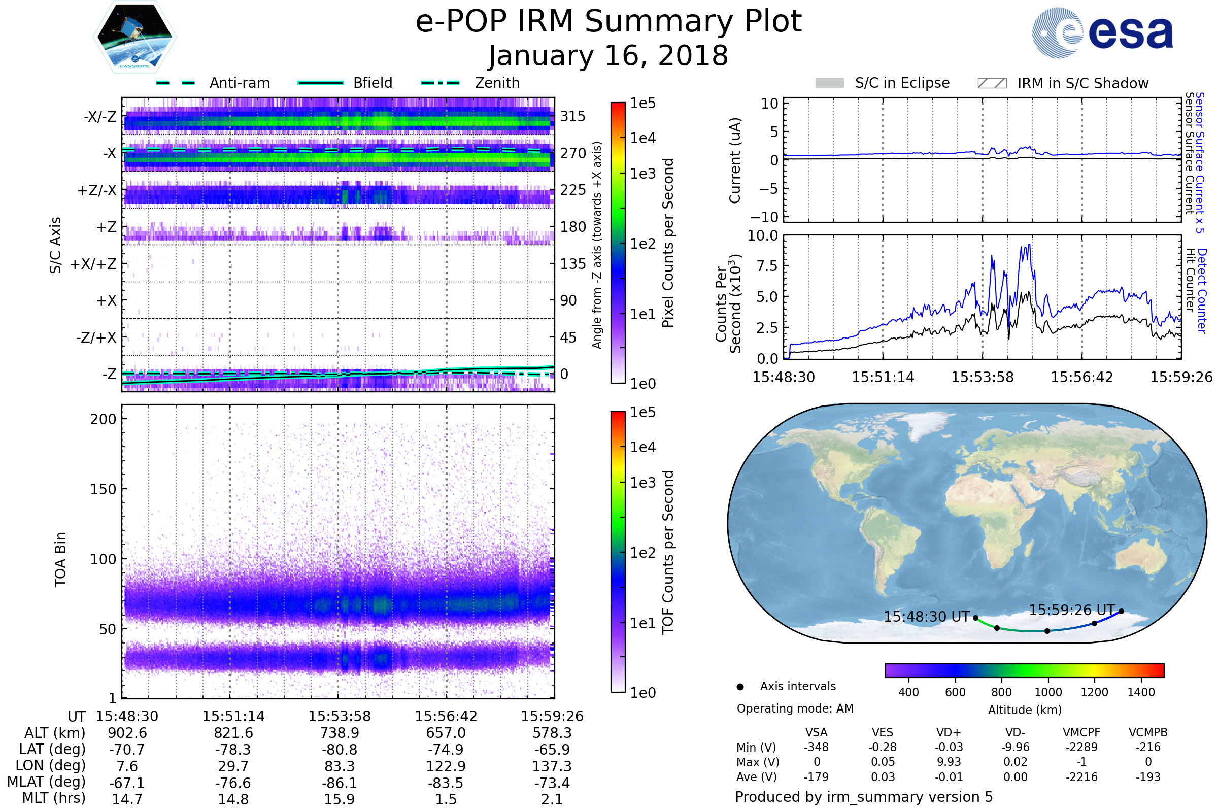Click the e-POP IRM Summary Plot title

pos(608,22)
